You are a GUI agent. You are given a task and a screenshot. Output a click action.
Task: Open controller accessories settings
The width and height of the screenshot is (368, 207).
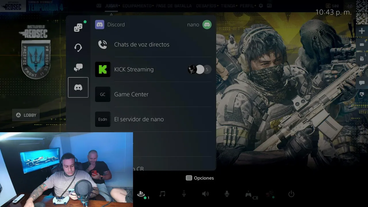coord(249,195)
